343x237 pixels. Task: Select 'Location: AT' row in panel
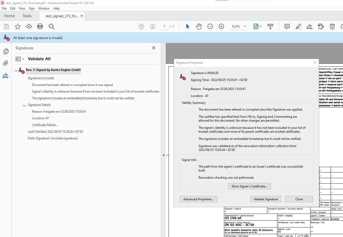pyautogui.click(x=41, y=118)
